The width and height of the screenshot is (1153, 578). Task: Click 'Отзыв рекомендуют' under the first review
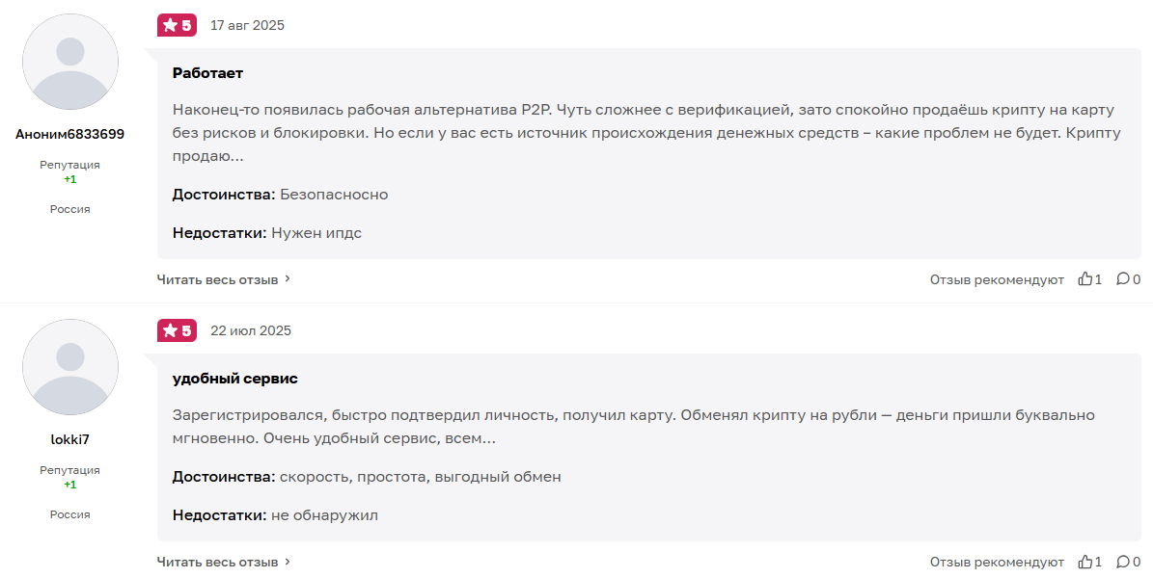[997, 279]
